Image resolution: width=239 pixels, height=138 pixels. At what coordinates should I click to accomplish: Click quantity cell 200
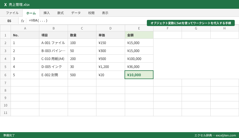click(82, 58)
